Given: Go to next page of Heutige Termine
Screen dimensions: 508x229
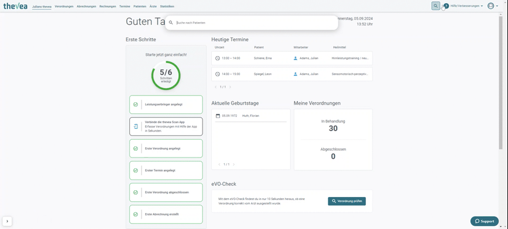Looking at the screenshot, I should click(x=230, y=87).
